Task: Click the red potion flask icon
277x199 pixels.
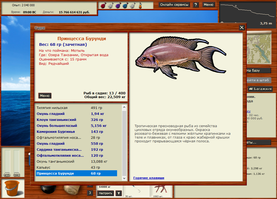Action: coord(103,5)
